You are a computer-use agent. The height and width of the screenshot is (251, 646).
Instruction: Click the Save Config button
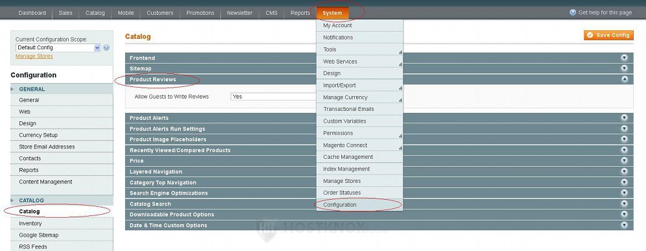pos(608,35)
